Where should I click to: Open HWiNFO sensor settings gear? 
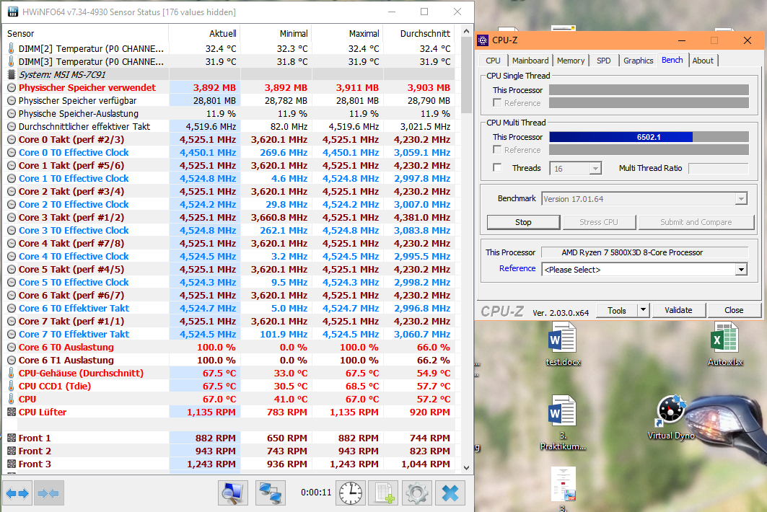point(417,493)
